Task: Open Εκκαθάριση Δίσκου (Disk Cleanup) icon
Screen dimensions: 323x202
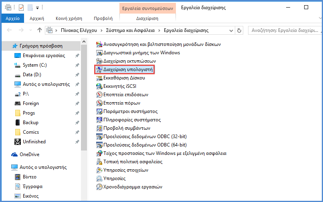Action: pos(99,78)
